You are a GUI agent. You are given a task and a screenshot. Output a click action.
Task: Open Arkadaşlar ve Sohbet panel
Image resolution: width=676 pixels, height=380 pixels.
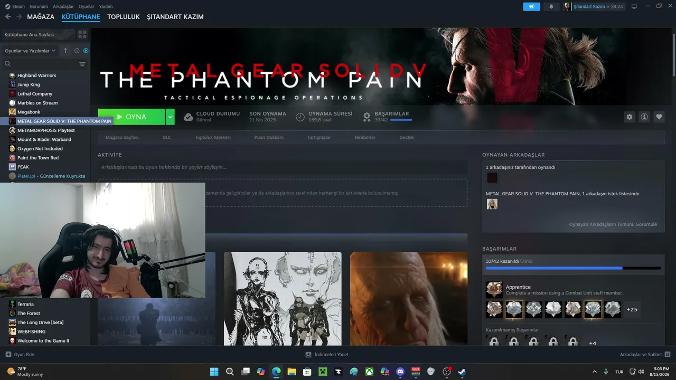click(645, 355)
